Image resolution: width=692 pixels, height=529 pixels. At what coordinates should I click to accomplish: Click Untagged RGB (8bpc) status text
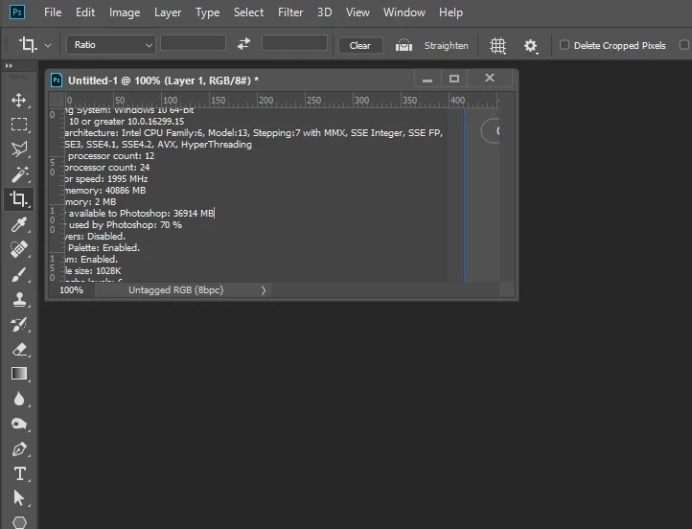click(x=175, y=289)
